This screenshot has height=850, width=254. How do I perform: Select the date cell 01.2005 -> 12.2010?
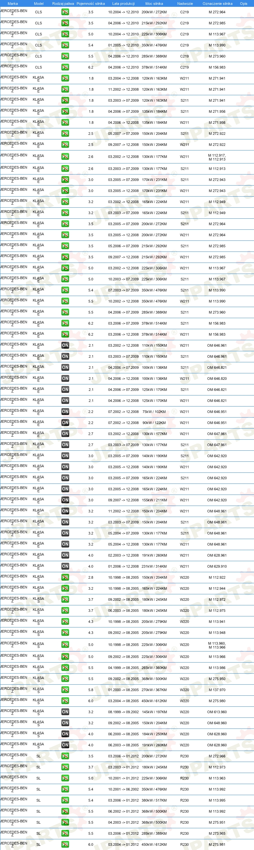click(123, 45)
